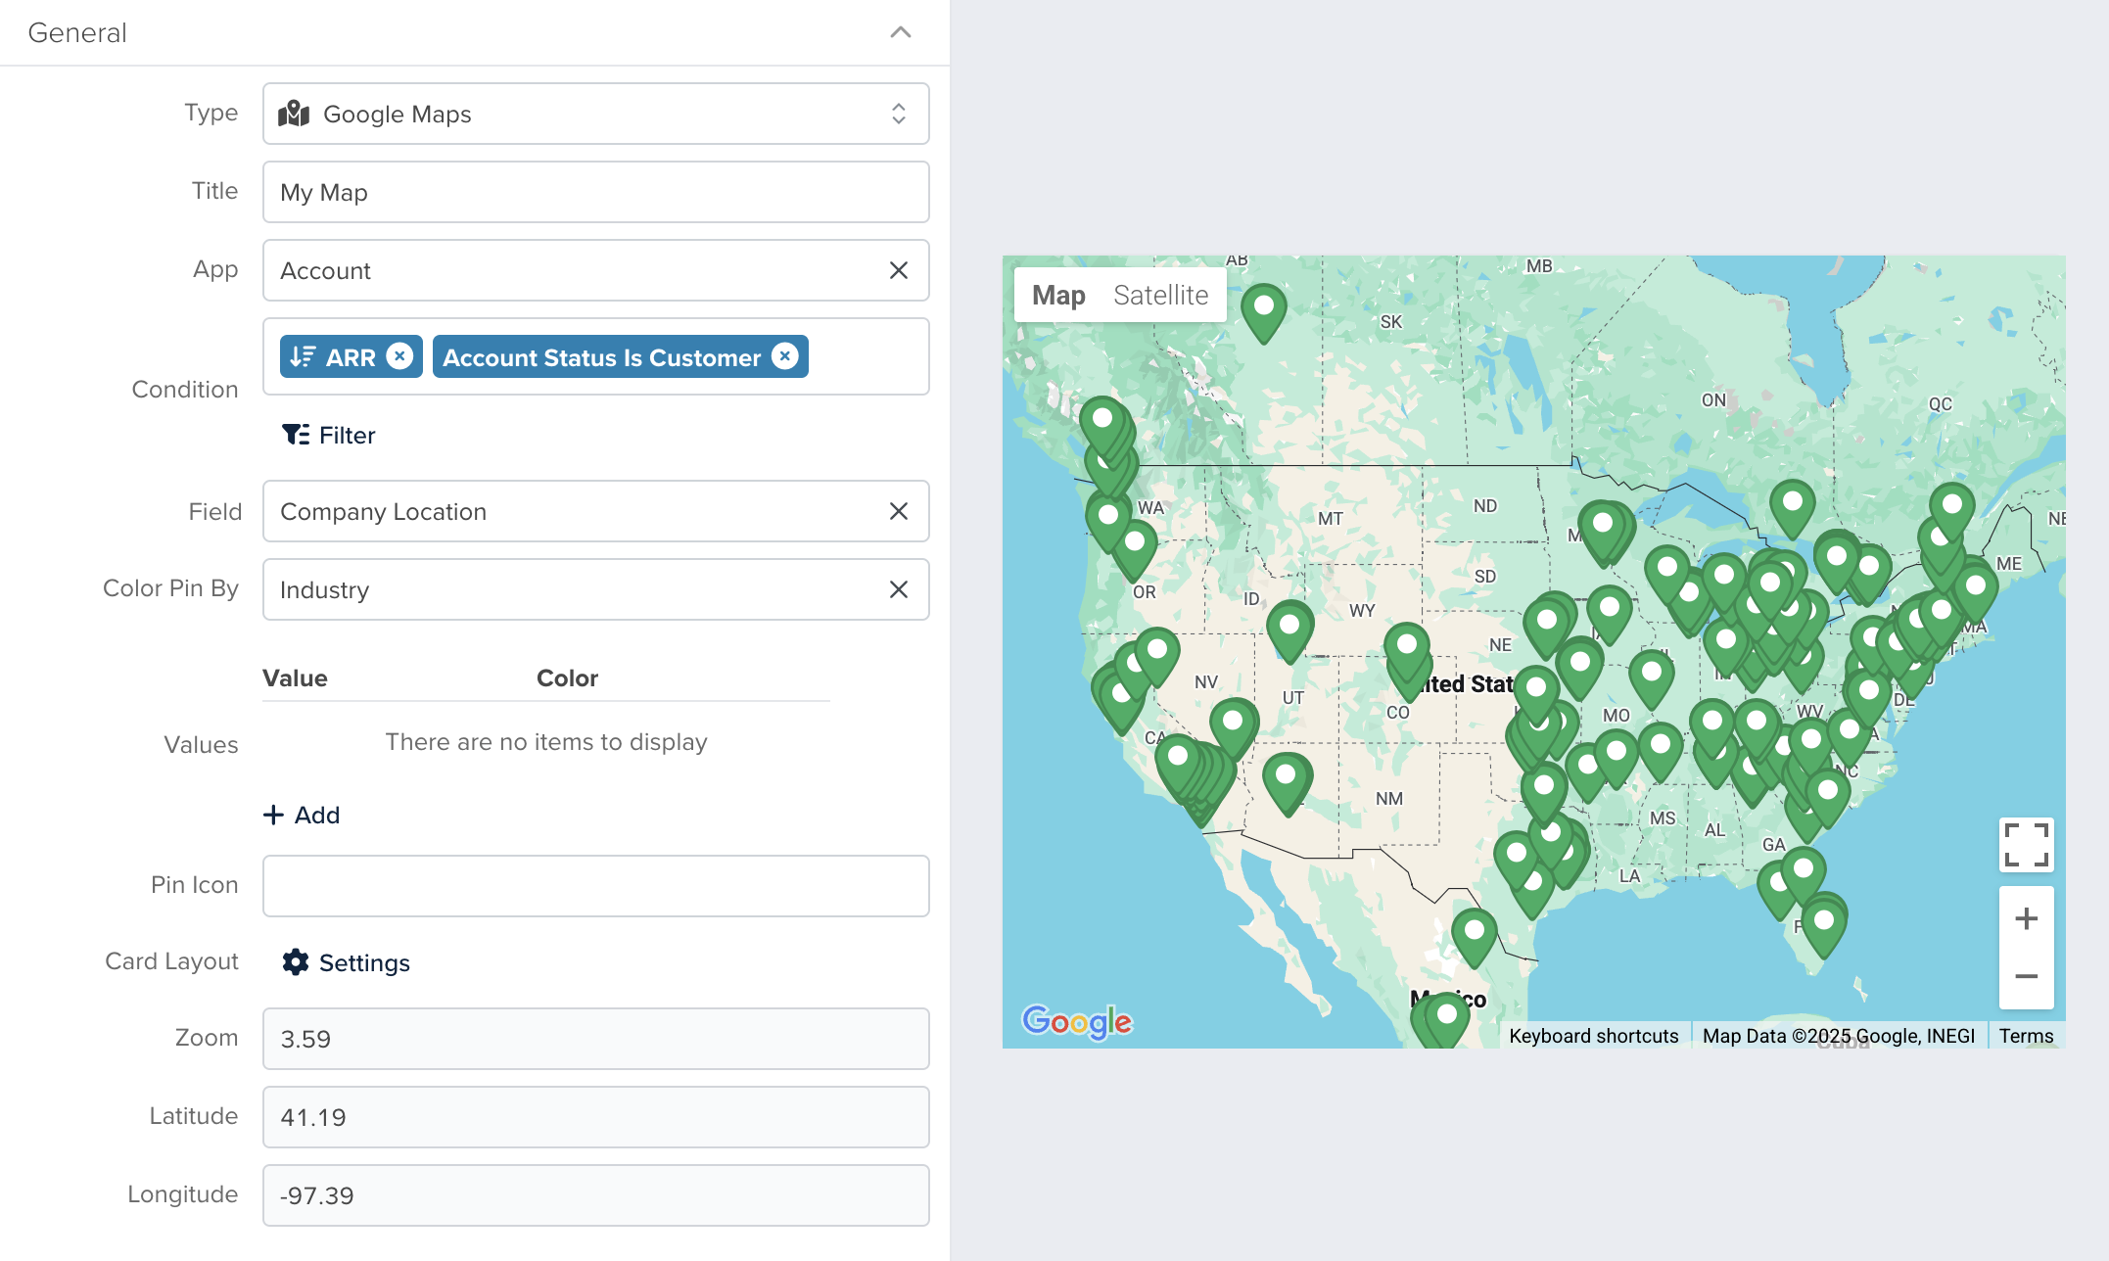2109x1261 pixels.
Task: Open the Filter button under Condition
Action: point(328,435)
